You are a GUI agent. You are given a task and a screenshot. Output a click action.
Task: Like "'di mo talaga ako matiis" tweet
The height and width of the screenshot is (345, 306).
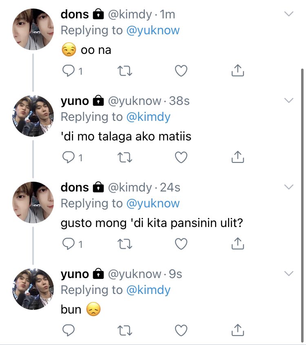pos(181,157)
